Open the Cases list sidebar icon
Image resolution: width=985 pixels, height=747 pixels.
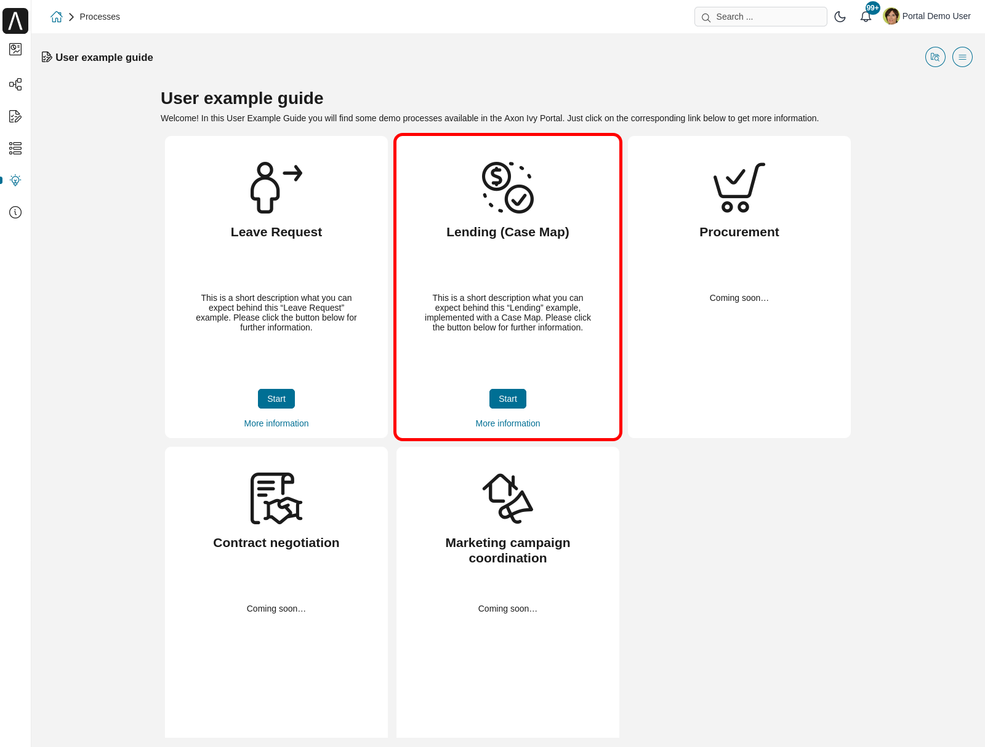click(x=15, y=148)
